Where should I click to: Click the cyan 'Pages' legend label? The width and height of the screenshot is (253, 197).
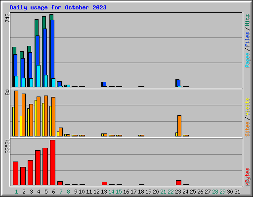click(247, 60)
